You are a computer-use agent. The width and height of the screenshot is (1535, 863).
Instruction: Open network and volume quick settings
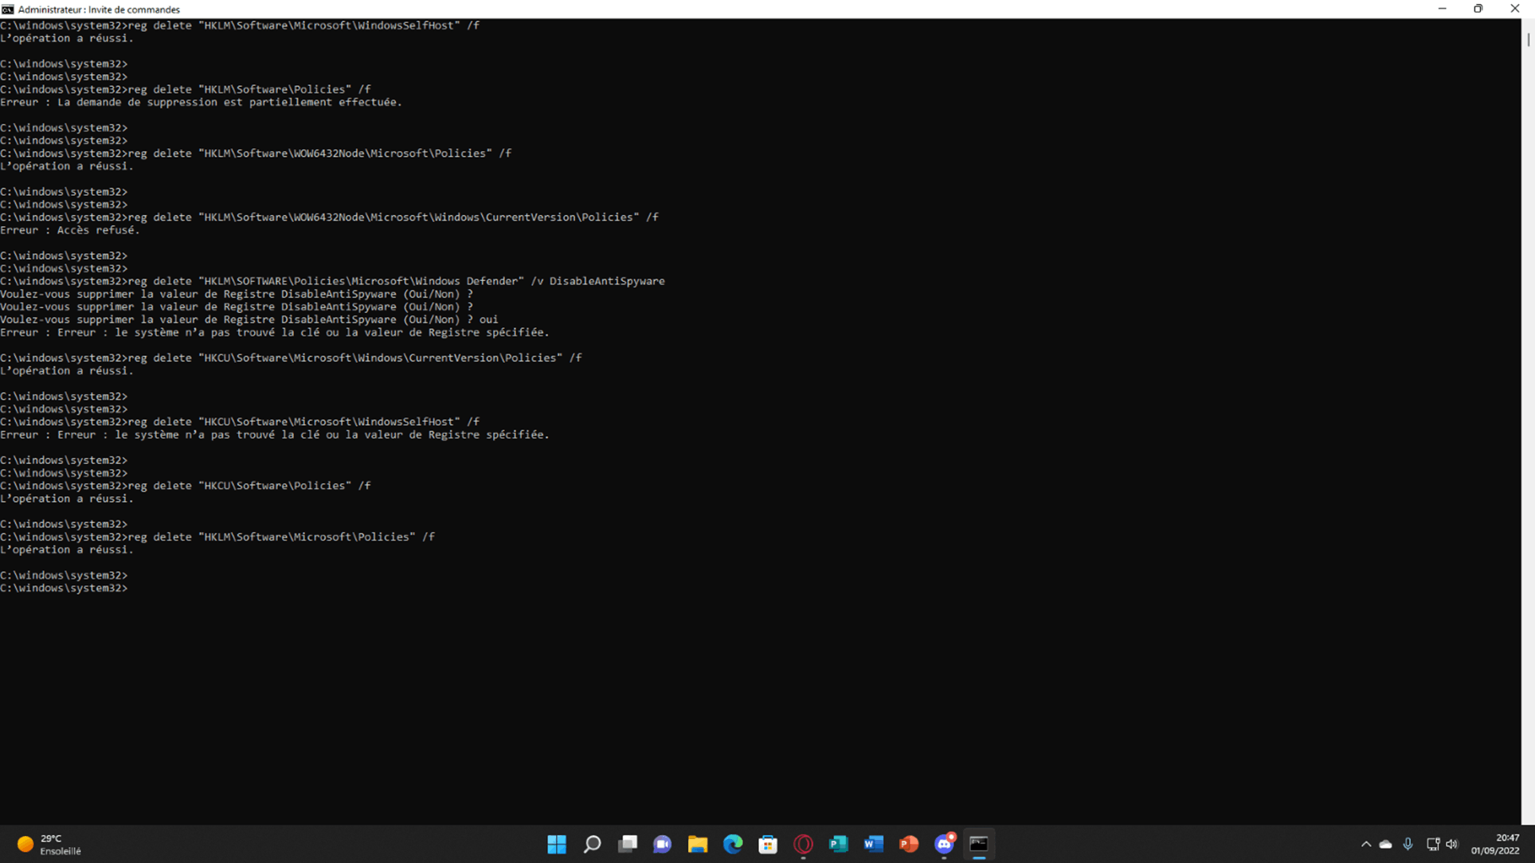pyautogui.click(x=1442, y=844)
